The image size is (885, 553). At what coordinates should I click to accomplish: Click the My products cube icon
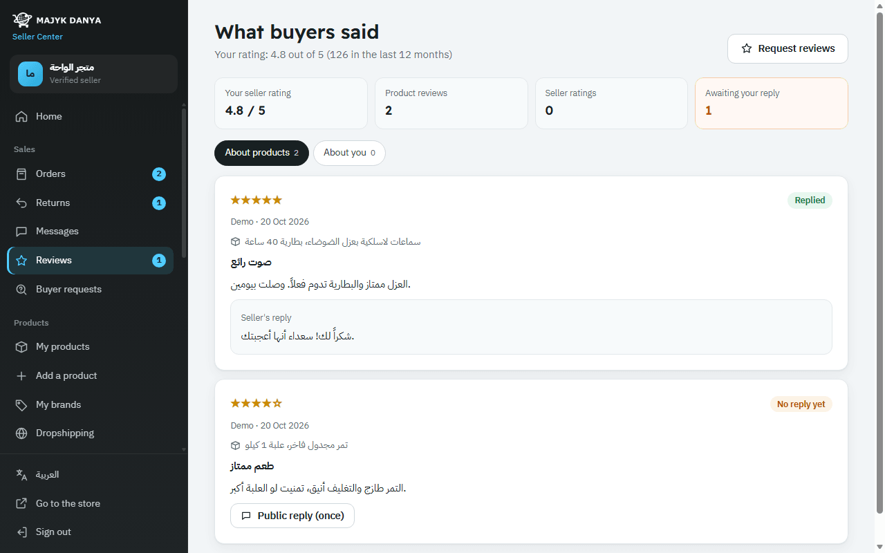[21, 347]
